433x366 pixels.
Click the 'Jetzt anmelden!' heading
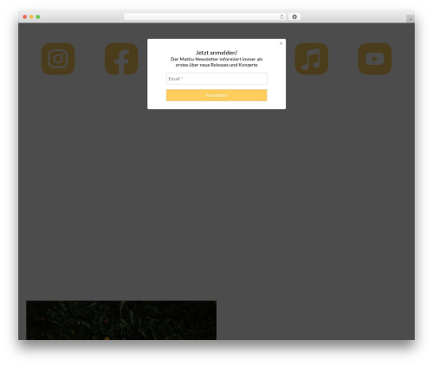[x=216, y=53]
